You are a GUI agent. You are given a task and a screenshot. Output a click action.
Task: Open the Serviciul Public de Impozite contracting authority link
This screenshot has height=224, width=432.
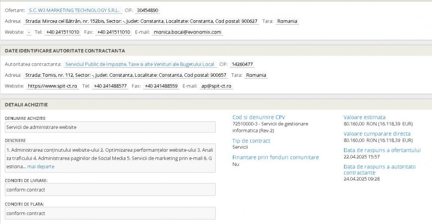click(140, 64)
